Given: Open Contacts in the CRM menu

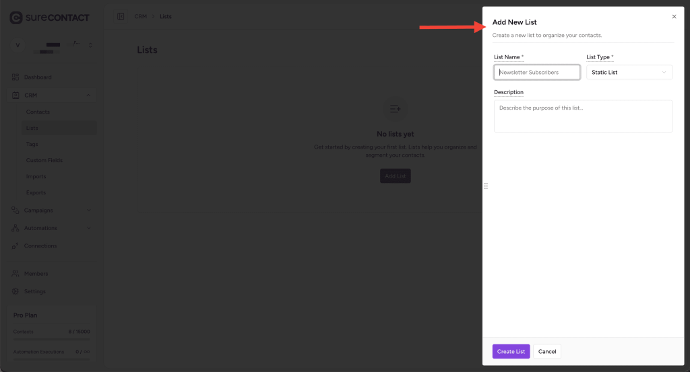Looking at the screenshot, I should [x=38, y=112].
